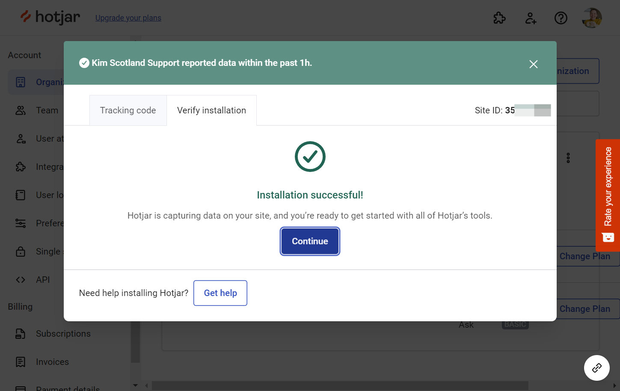620x391 pixels.
Task: Open Subscriptions in the sidebar
Action: tap(63, 334)
